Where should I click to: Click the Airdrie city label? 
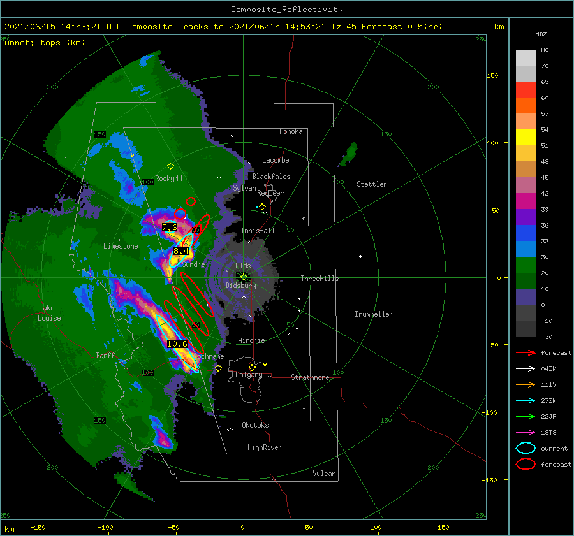tap(251, 340)
